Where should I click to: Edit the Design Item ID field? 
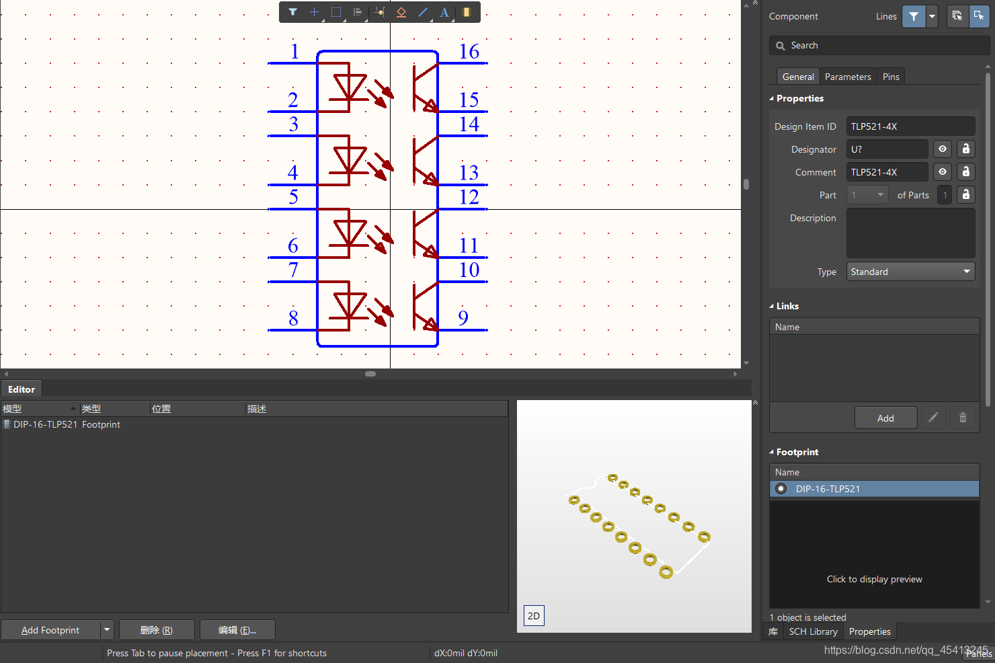[910, 126]
